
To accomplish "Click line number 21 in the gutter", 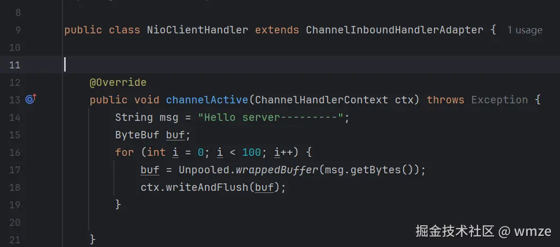I will coord(14,240).
